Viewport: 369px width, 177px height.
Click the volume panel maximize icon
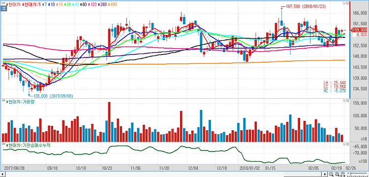[344, 101]
